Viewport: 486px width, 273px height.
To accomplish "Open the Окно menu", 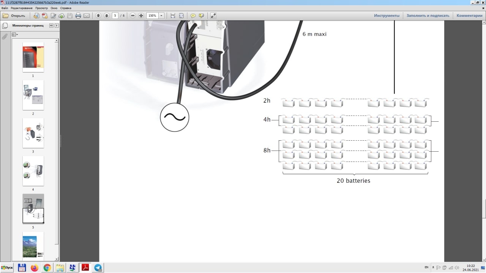I will pyautogui.click(x=54, y=8).
